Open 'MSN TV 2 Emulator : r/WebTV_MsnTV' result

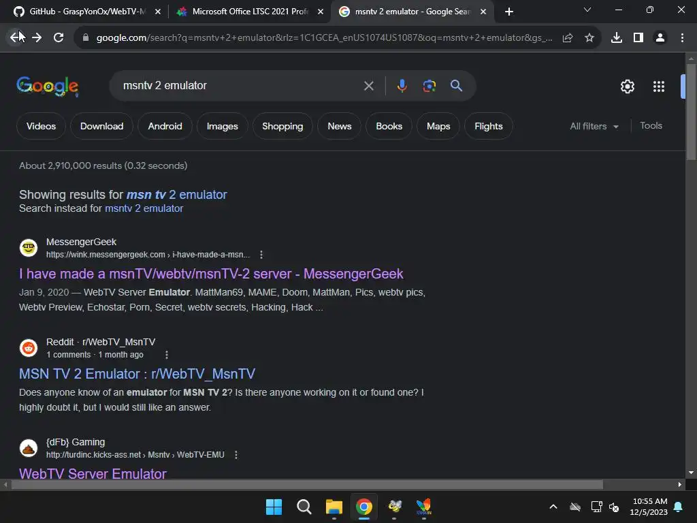(137, 374)
